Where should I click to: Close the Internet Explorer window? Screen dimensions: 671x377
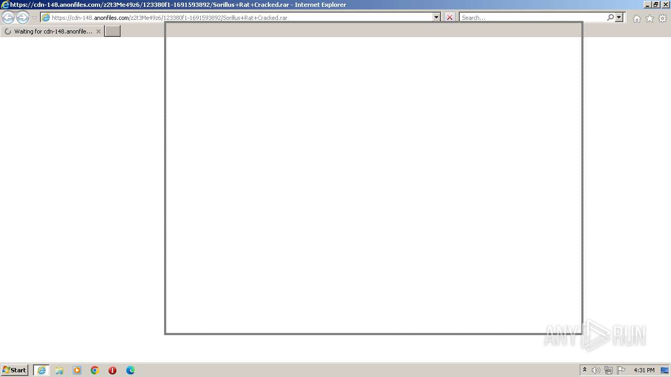pyautogui.click(x=665, y=4)
